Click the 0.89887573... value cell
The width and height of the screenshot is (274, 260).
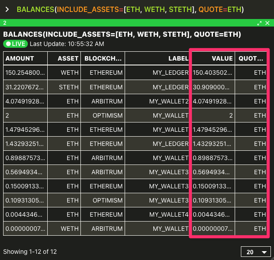[x=213, y=158]
